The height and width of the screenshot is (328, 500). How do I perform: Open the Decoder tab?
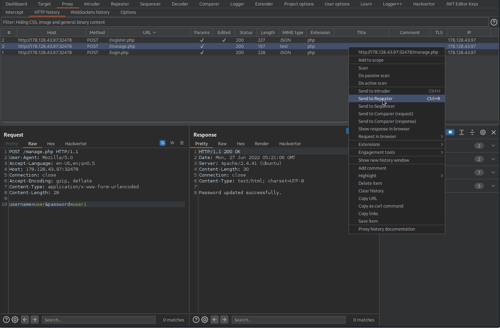click(180, 4)
